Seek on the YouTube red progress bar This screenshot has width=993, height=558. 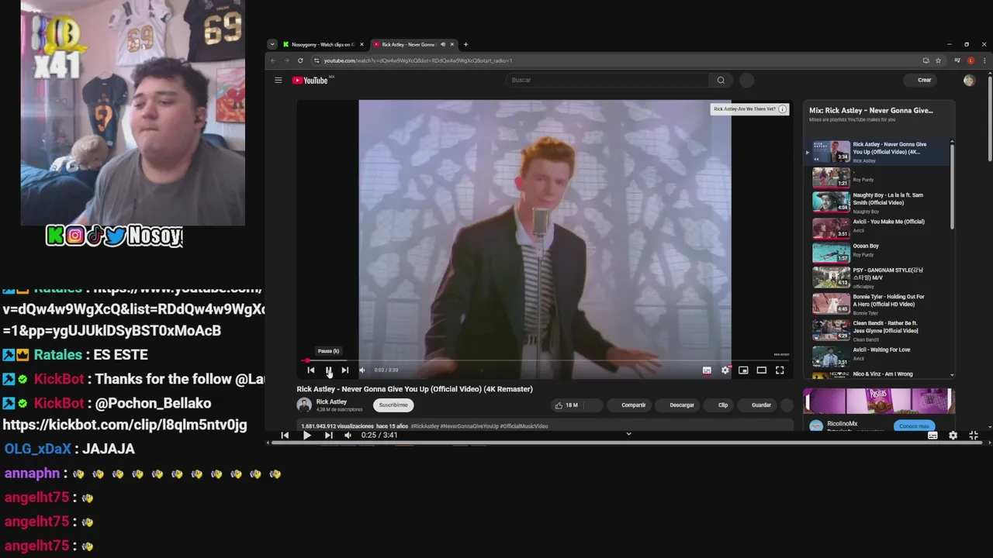point(545,361)
